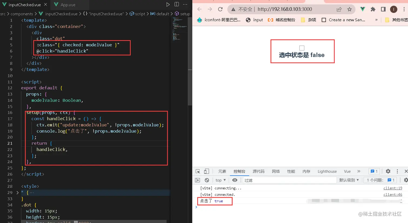The image size is (408, 223).
Task: Split the VS Code editor right
Action: click(176, 4)
